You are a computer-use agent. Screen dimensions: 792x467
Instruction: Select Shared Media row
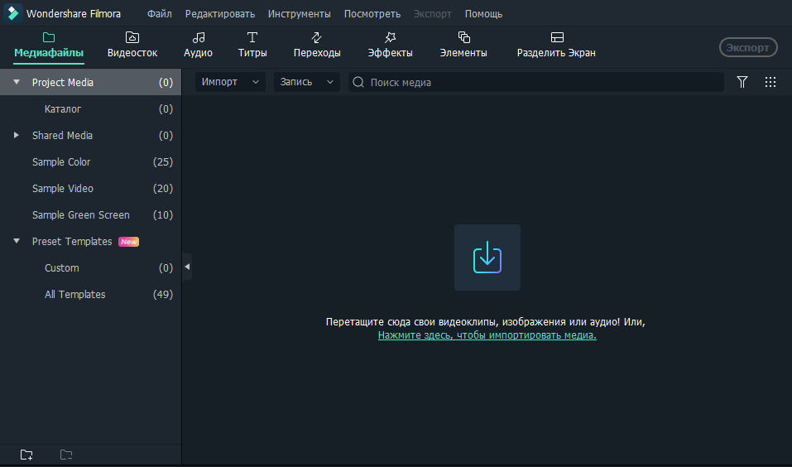coord(90,135)
